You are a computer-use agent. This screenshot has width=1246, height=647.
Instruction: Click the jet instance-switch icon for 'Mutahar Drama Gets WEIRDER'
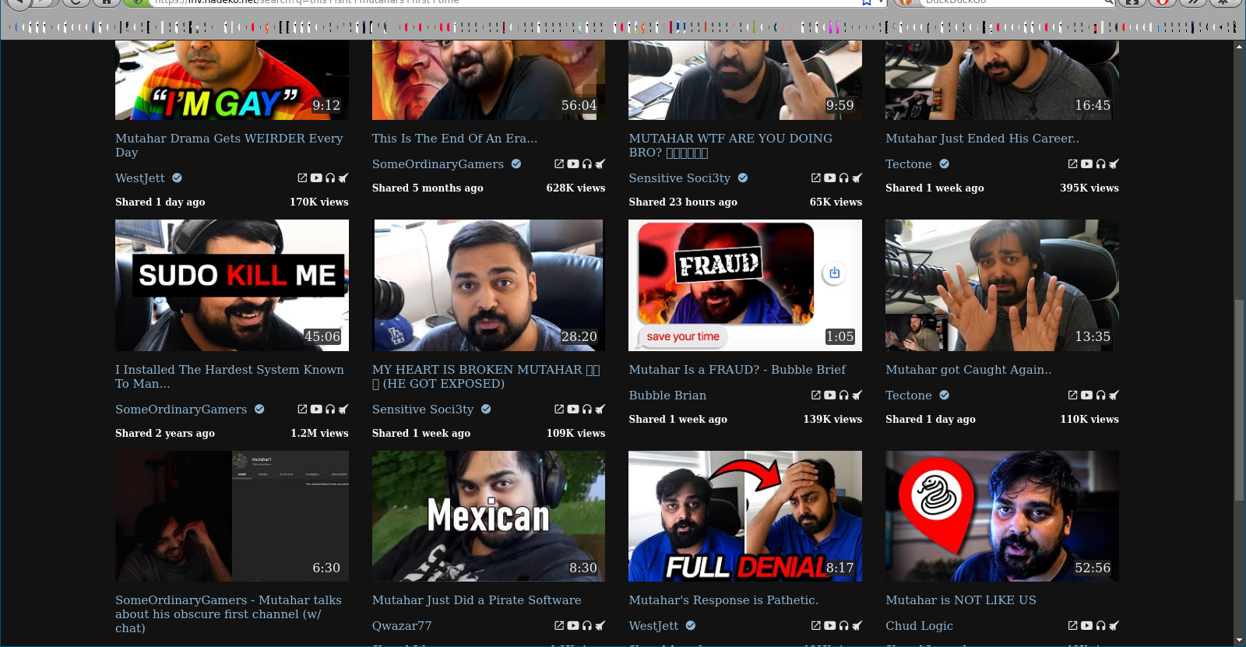pyautogui.click(x=343, y=178)
